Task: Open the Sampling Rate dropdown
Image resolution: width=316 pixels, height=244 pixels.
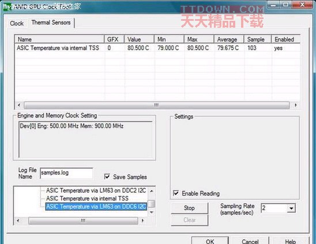Action: [x=291, y=208]
